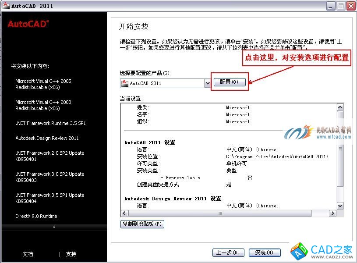Click the vertical scrollbar thumb in the settings box
The width and height of the screenshot is (357, 263).
(340, 149)
